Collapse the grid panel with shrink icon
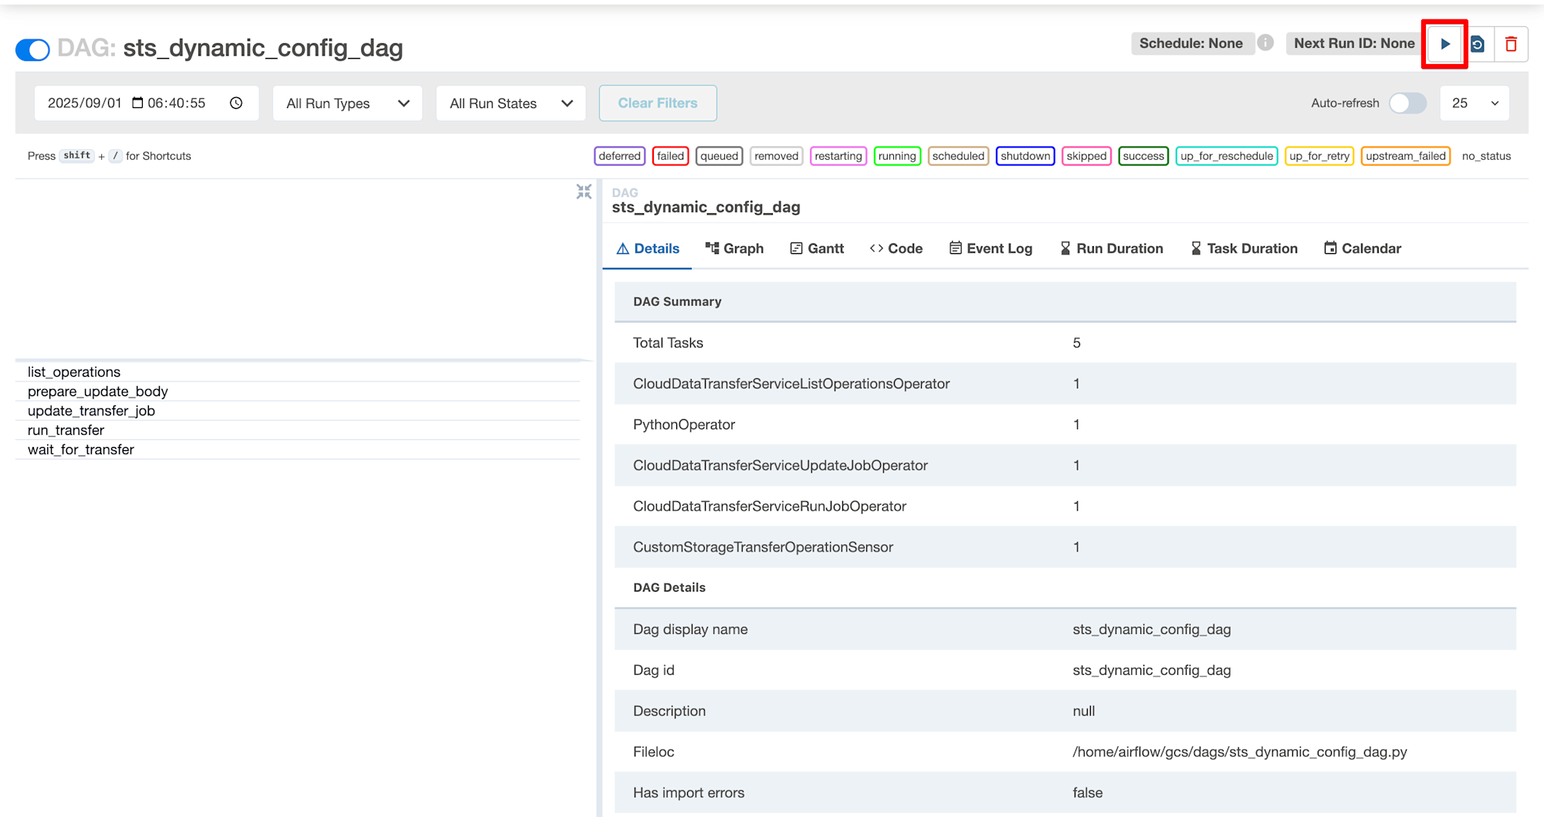The height and width of the screenshot is (817, 1544). click(x=584, y=192)
